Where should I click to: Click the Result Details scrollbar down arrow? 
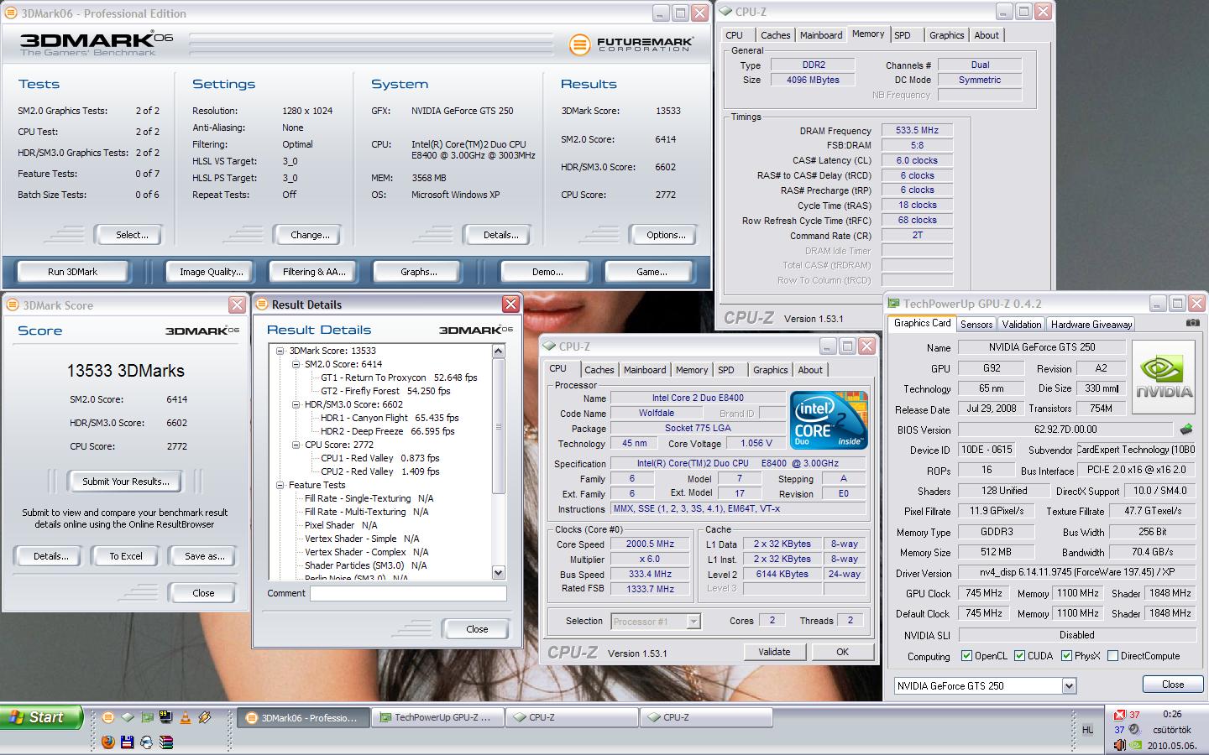498,572
